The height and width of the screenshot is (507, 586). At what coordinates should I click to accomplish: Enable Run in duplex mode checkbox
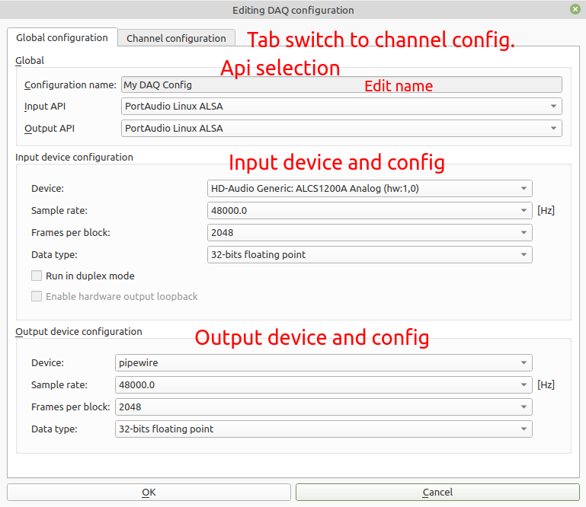click(x=37, y=276)
